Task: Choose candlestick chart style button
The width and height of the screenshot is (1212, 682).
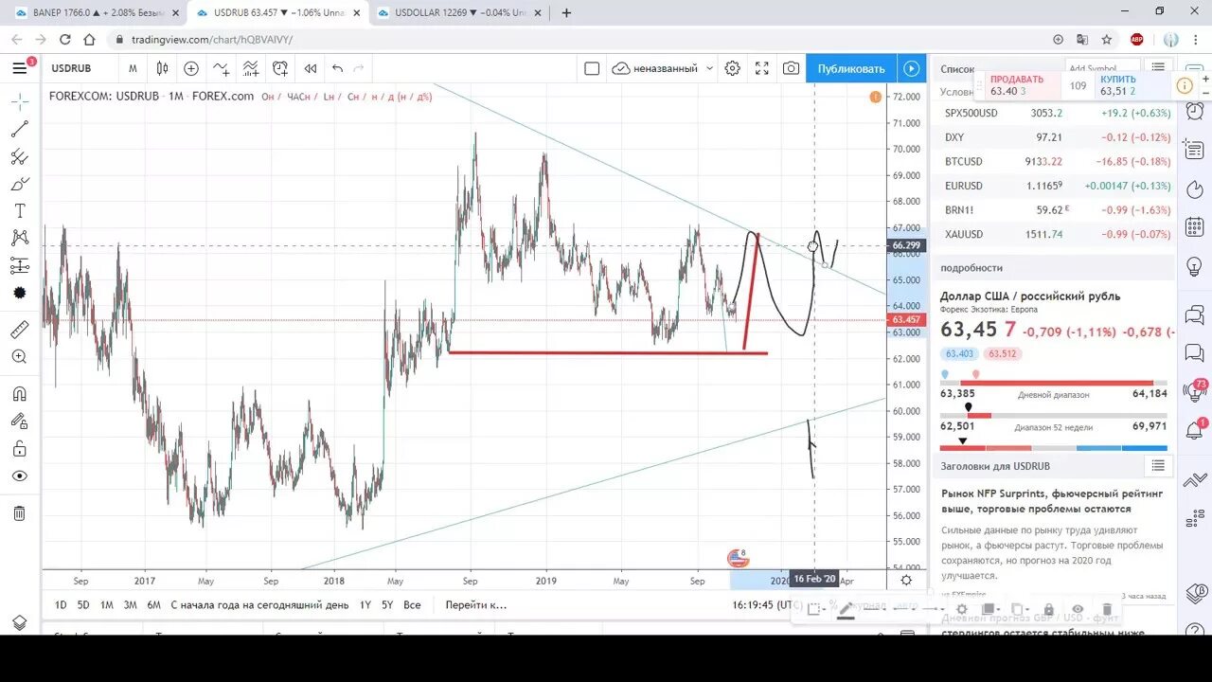Action: coord(163,68)
